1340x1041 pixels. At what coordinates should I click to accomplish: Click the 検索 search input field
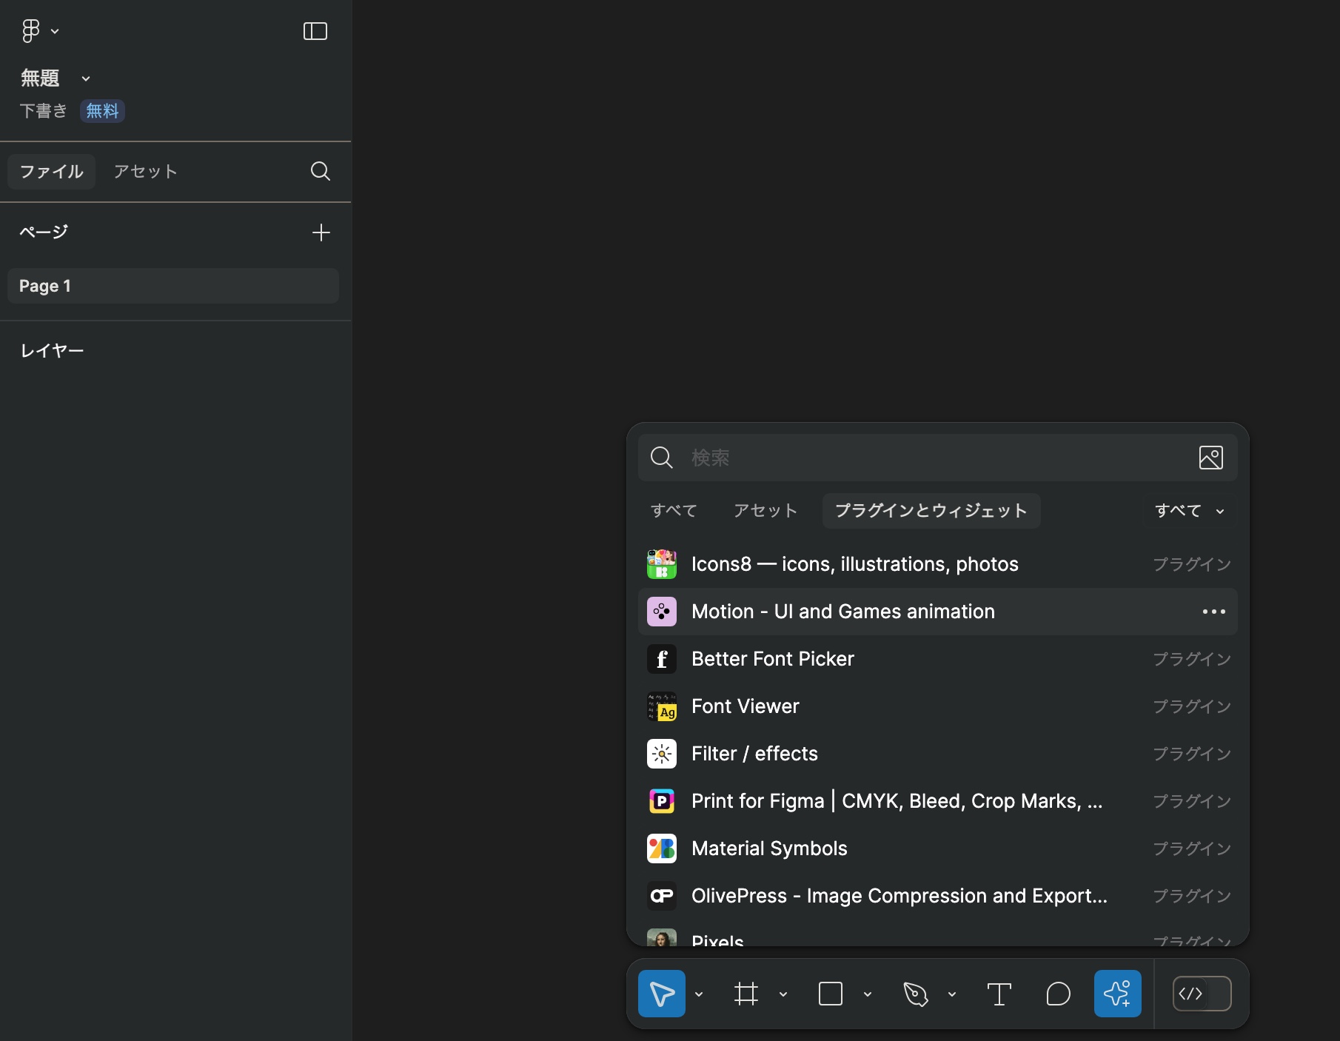coord(938,458)
